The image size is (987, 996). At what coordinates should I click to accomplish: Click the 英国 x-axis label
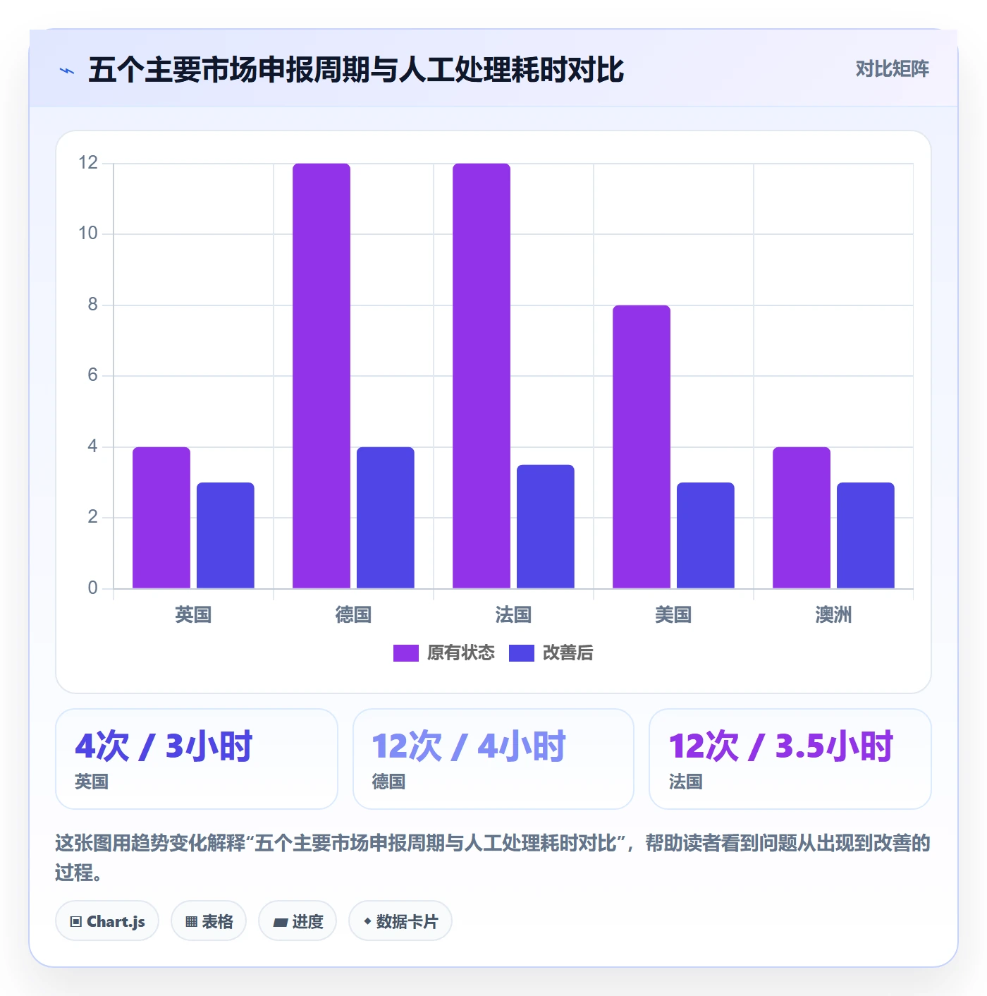click(x=193, y=614)
